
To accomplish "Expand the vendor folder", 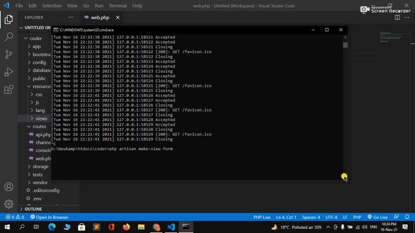I will tap(40, 183).
